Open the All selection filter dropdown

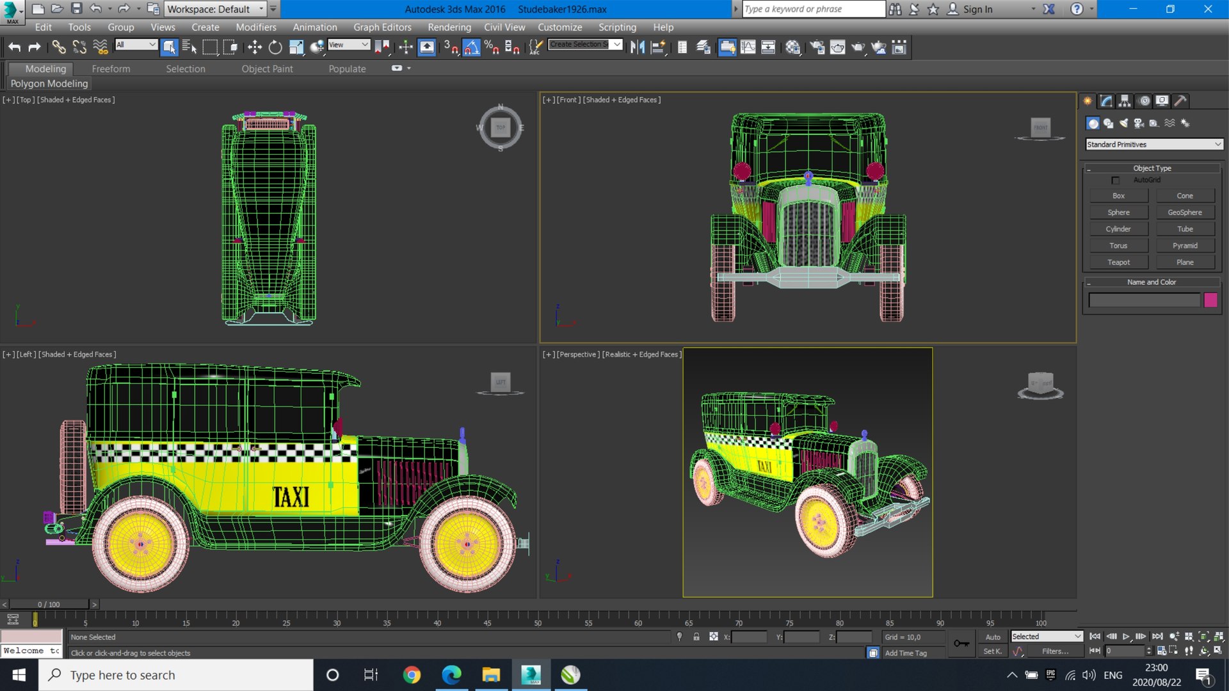coord(136,45)
